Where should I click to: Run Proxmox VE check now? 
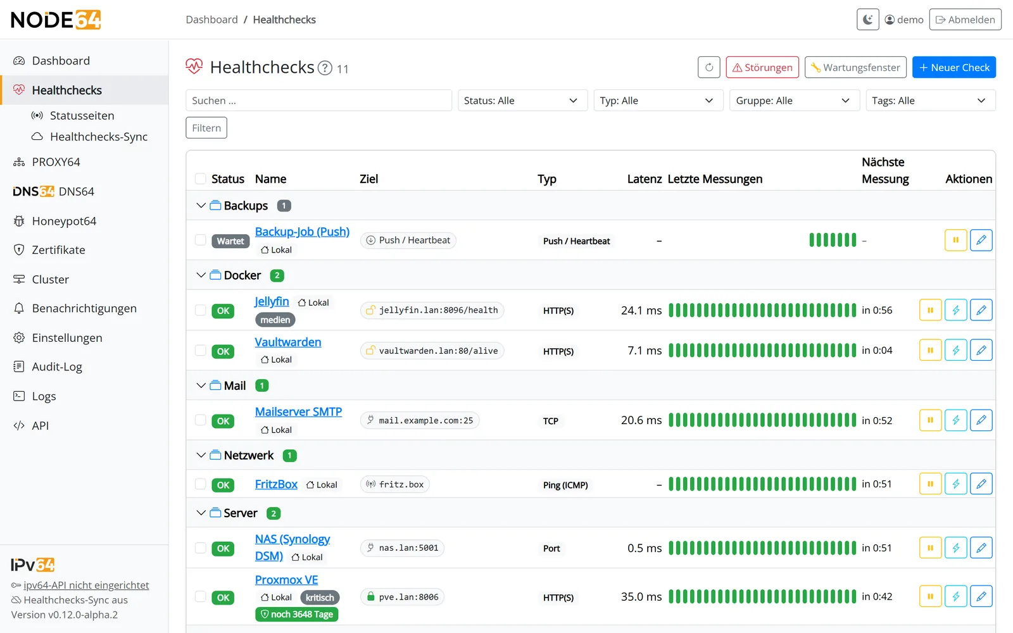point(956,596)
